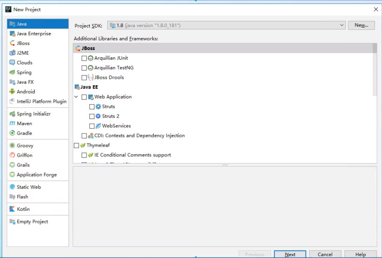Click the frameworks list vertical scrollbar
This screenshot has height=258, width=382.
pos(375,70)
